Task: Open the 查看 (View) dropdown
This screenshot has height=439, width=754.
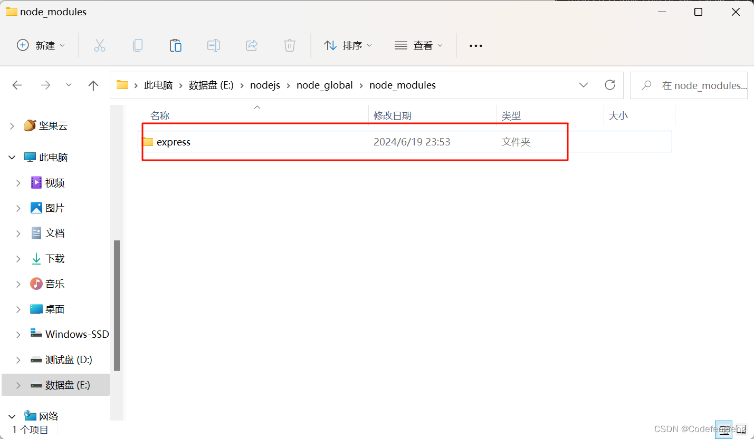Action: click(418, 45)
